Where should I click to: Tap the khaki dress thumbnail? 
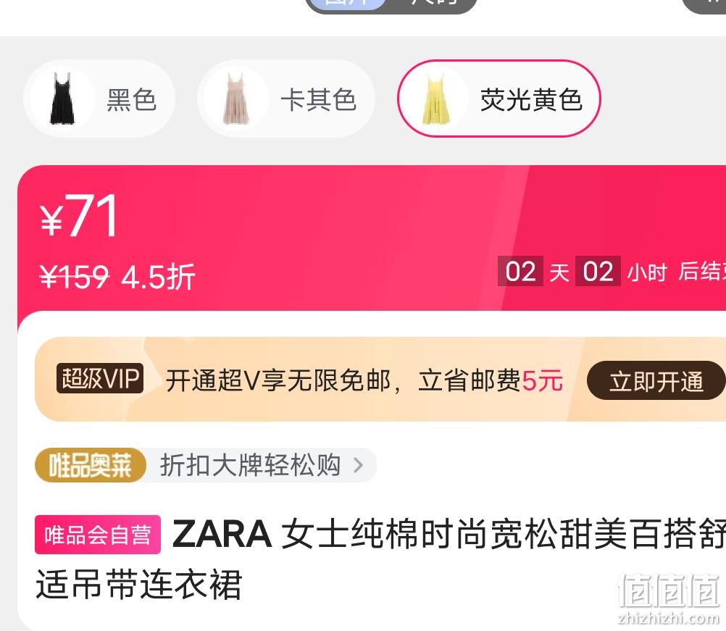[236, 99]
